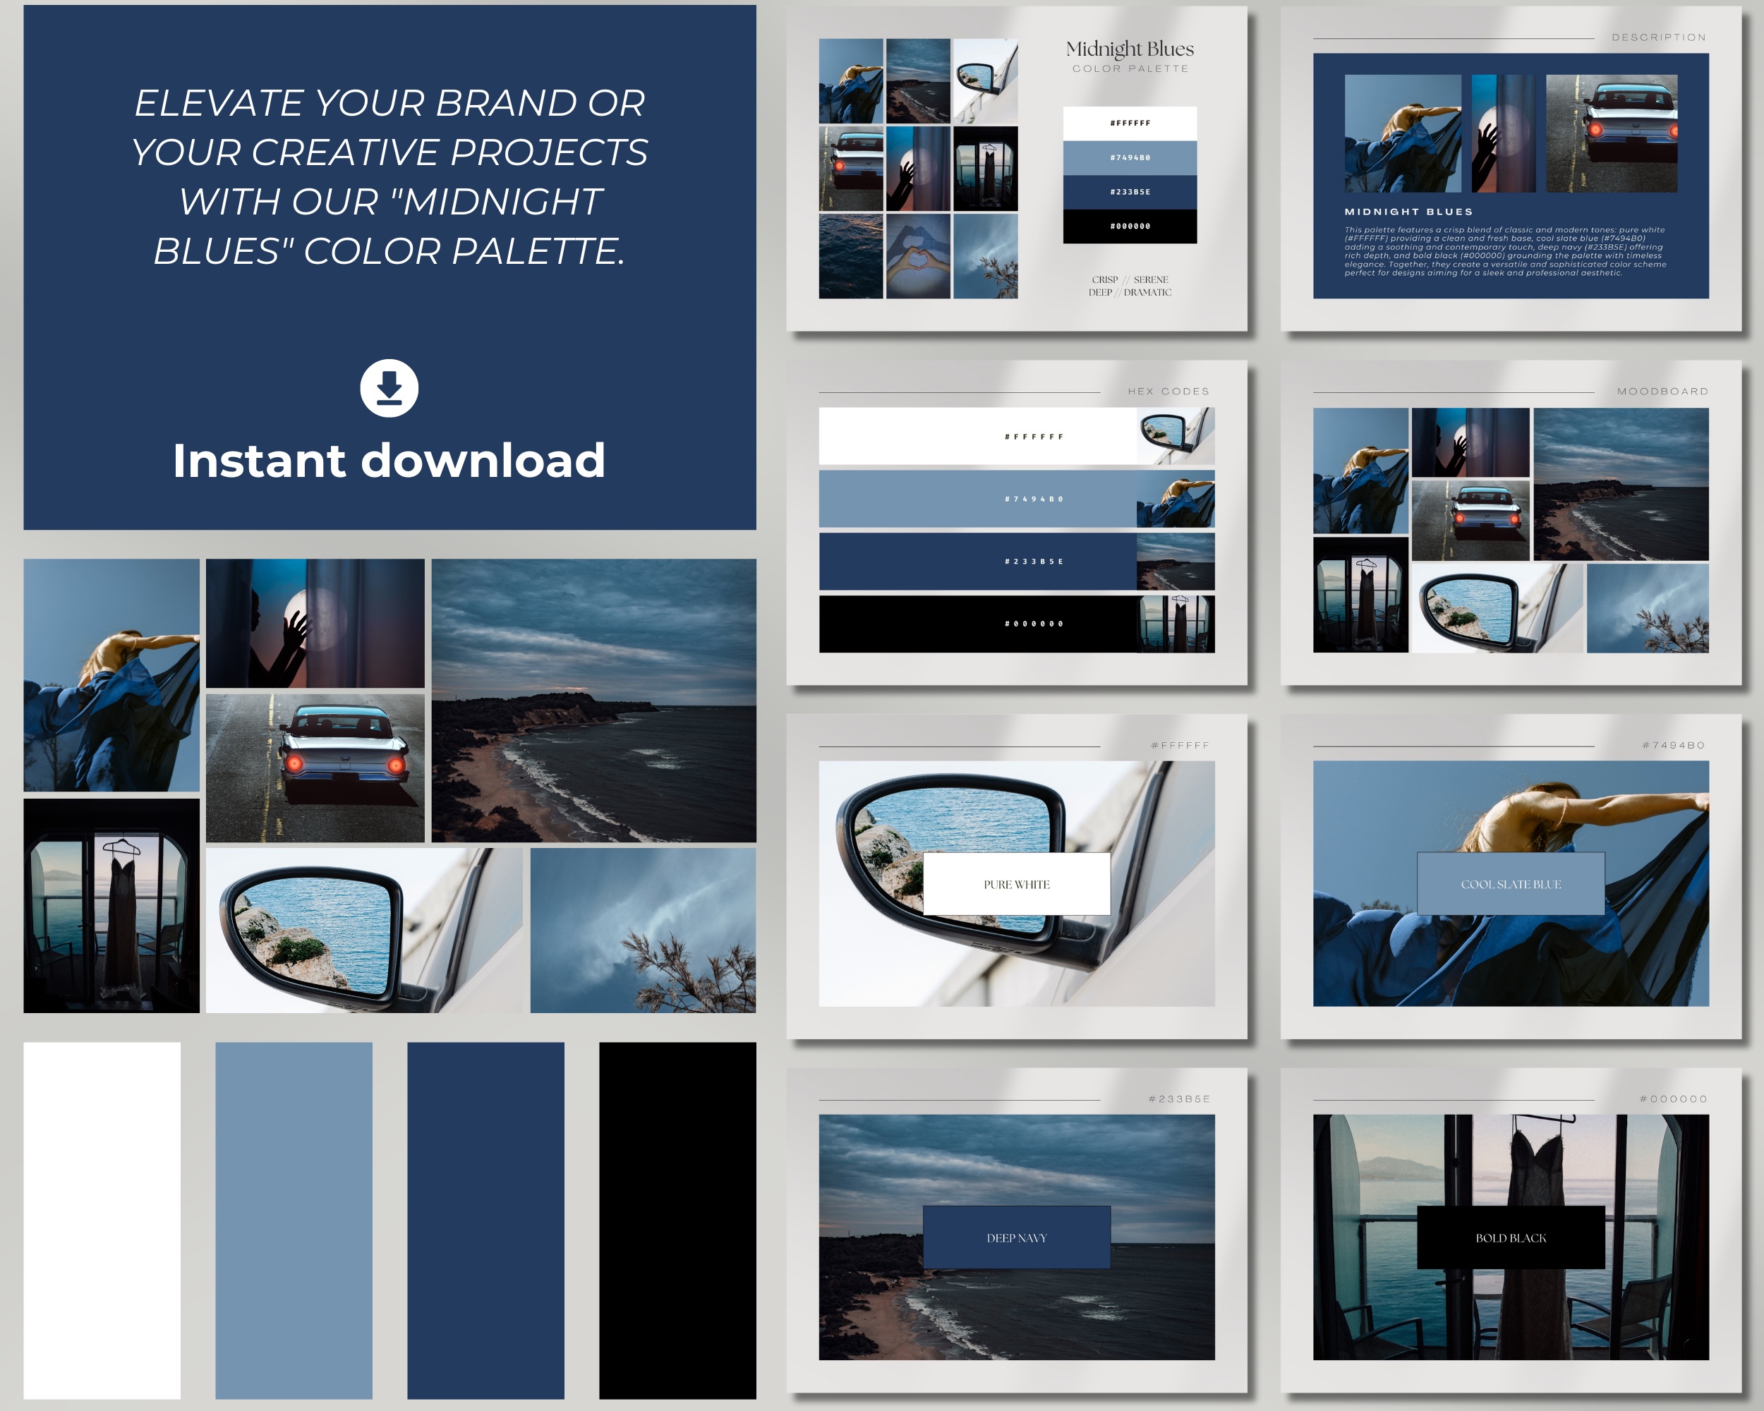Open the vintage car taillights photo
1764x1411 pixels.
click(315, 768)
